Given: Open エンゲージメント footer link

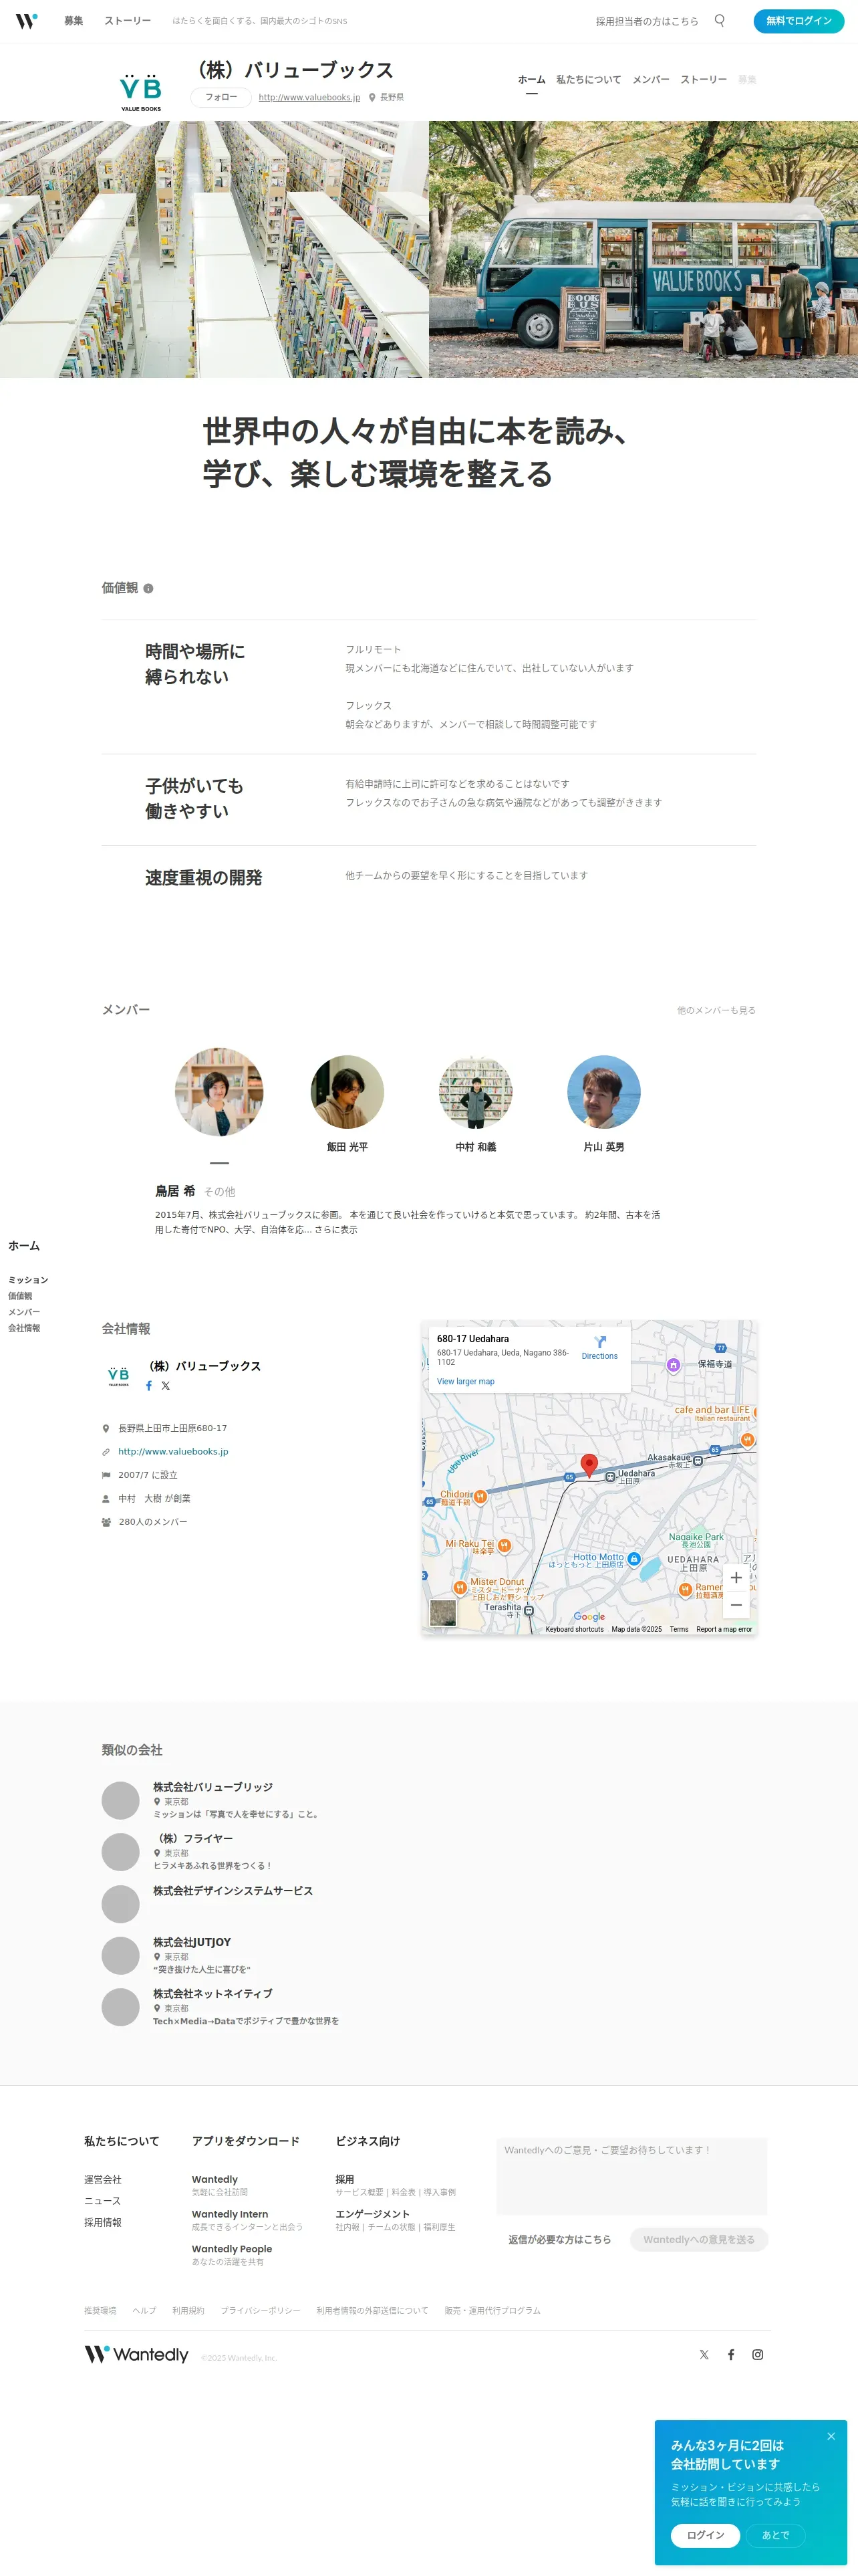Looking at the screenshot, I should tap(373, 2214).
